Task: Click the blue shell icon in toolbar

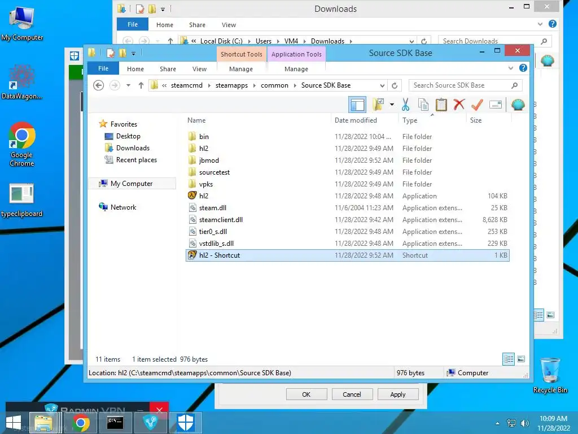Action: 518,105
